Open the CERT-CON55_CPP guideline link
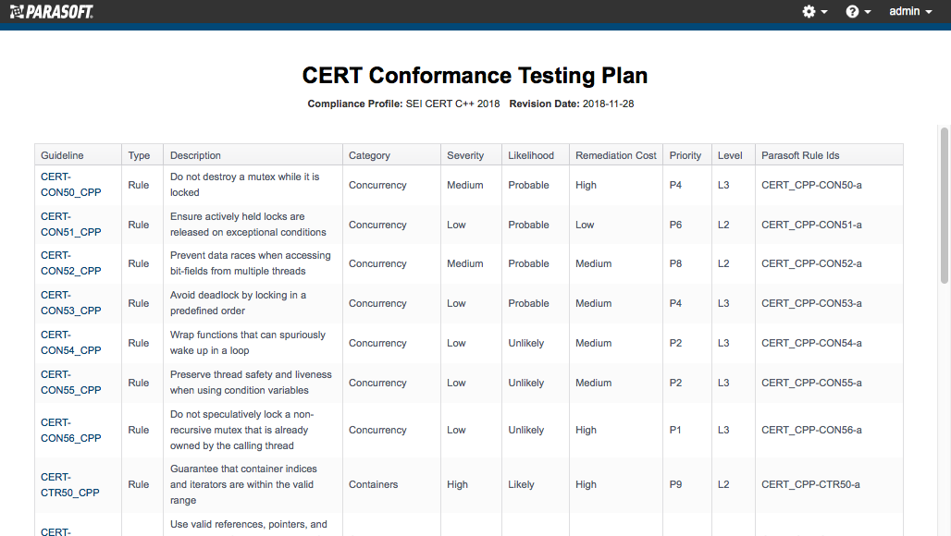Image resolution: width=951 pixels, height=536 pixels. coord(70,383)
